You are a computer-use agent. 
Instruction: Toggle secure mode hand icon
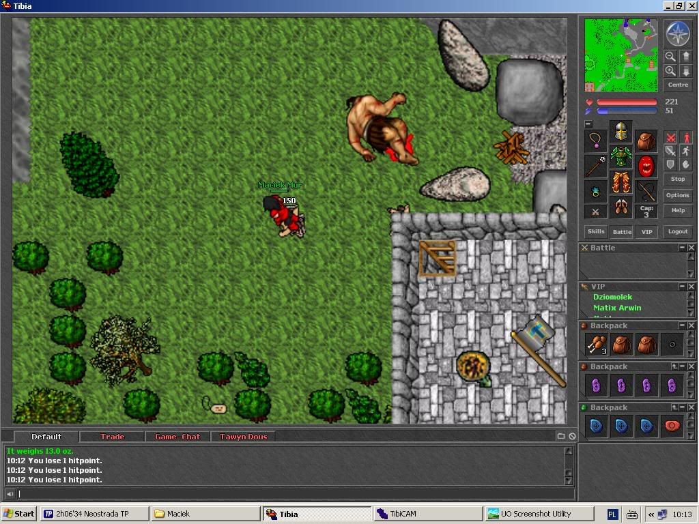pyautogui.click(x=686, y=164)
